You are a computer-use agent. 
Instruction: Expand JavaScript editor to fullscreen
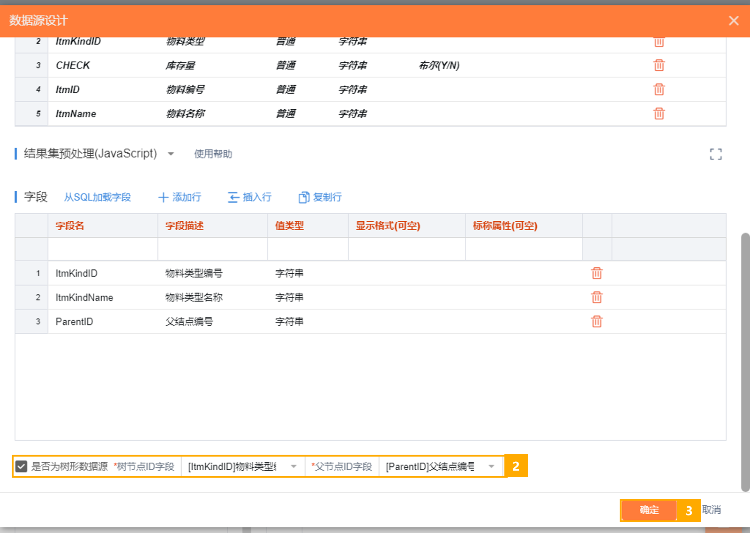715,154
